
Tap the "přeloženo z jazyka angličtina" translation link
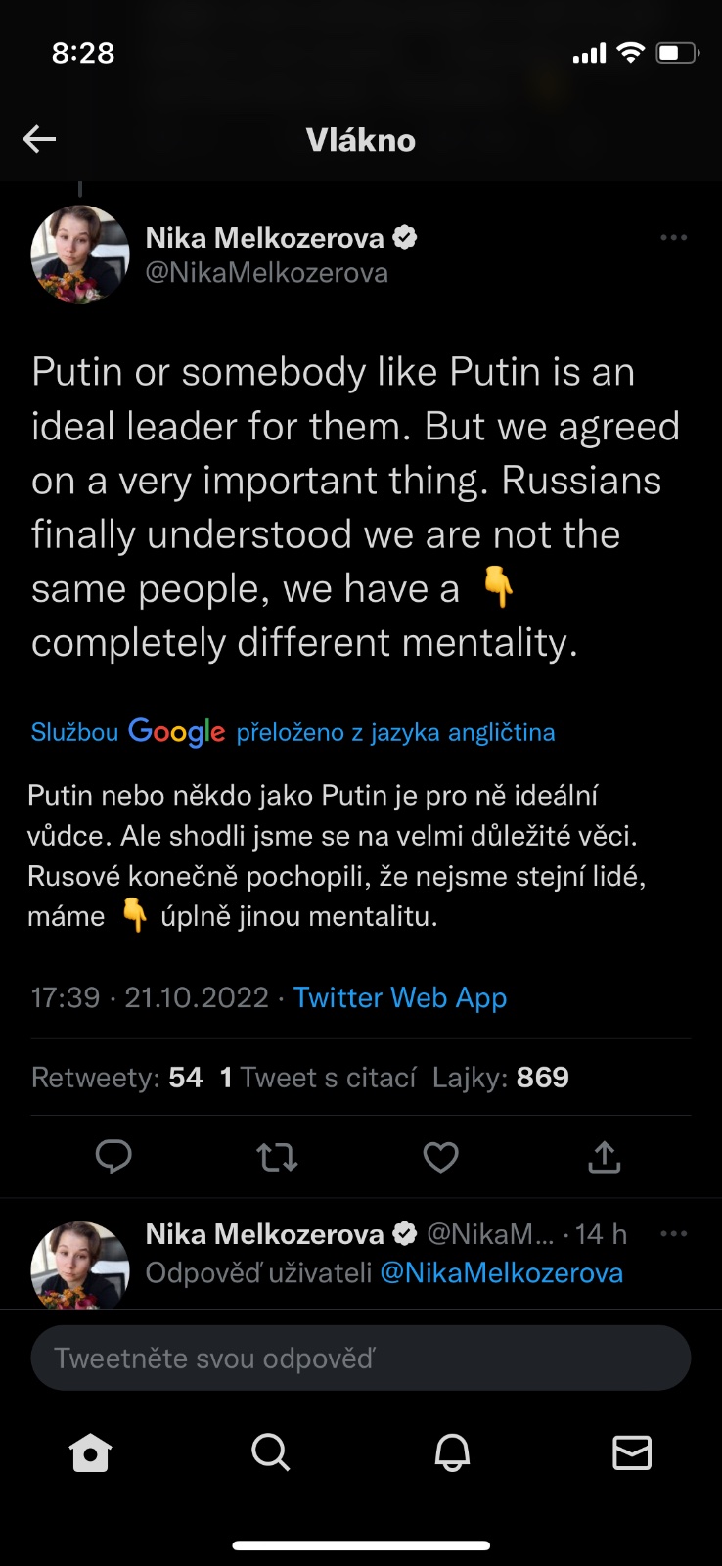click(x=395, y=732)
